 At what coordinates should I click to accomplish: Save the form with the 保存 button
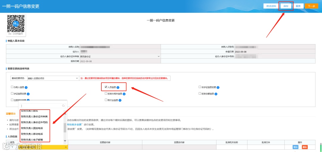pos(286,6)
